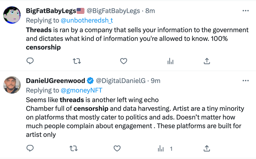Share DanielJGreenwood's tweet

pos(207,149)
